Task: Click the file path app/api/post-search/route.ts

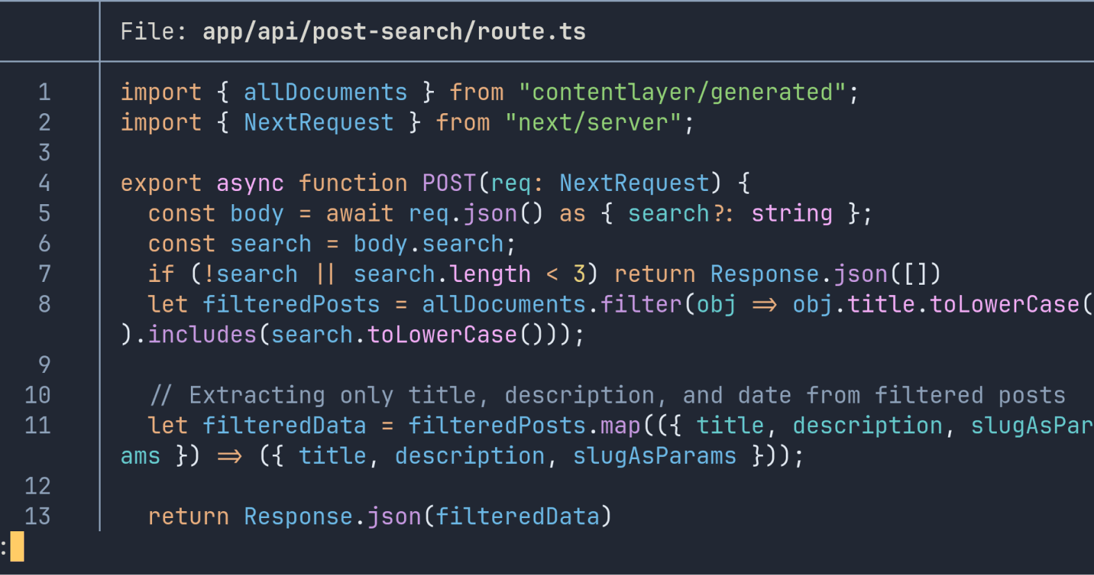Action: pos(394,32)
